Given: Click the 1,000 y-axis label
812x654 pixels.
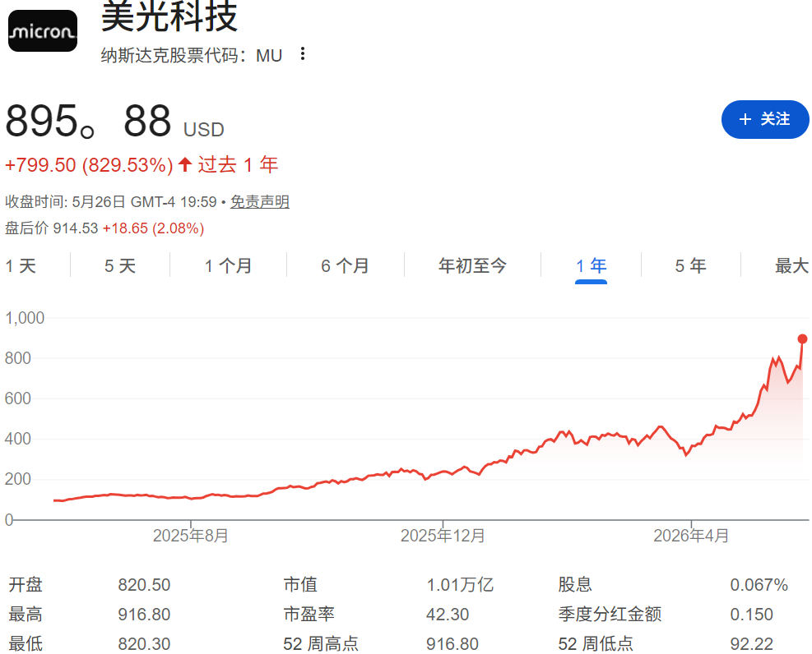Looking at the screenshot, I should (25, 317).
